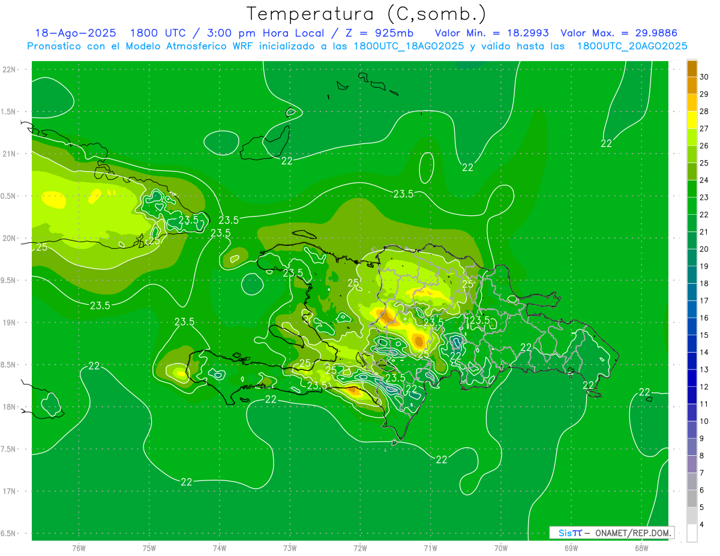The width and height of the screenshot is (720, 556).
Task: Pick the orange legend band between 29 and 30
Action: pyautogui.click(x=692, y=85)
